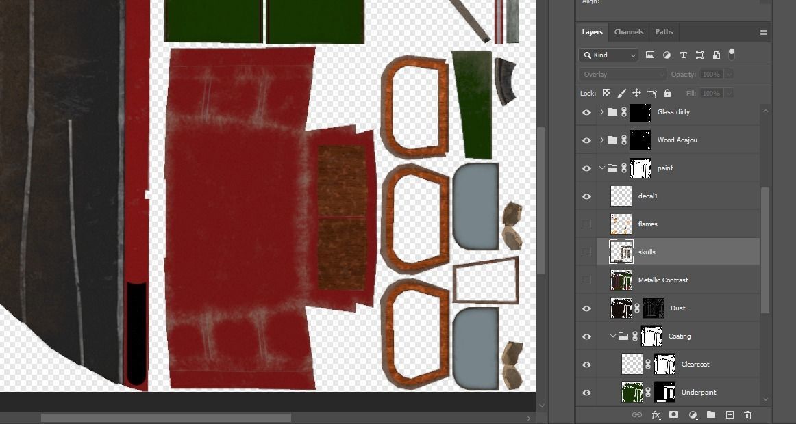Open the Layers panel menu icon

click(x=764, y=32)
